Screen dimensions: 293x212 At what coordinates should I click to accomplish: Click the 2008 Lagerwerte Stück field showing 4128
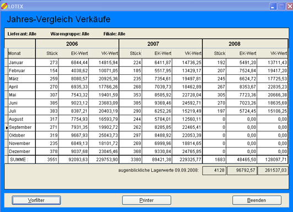point(214,170)
